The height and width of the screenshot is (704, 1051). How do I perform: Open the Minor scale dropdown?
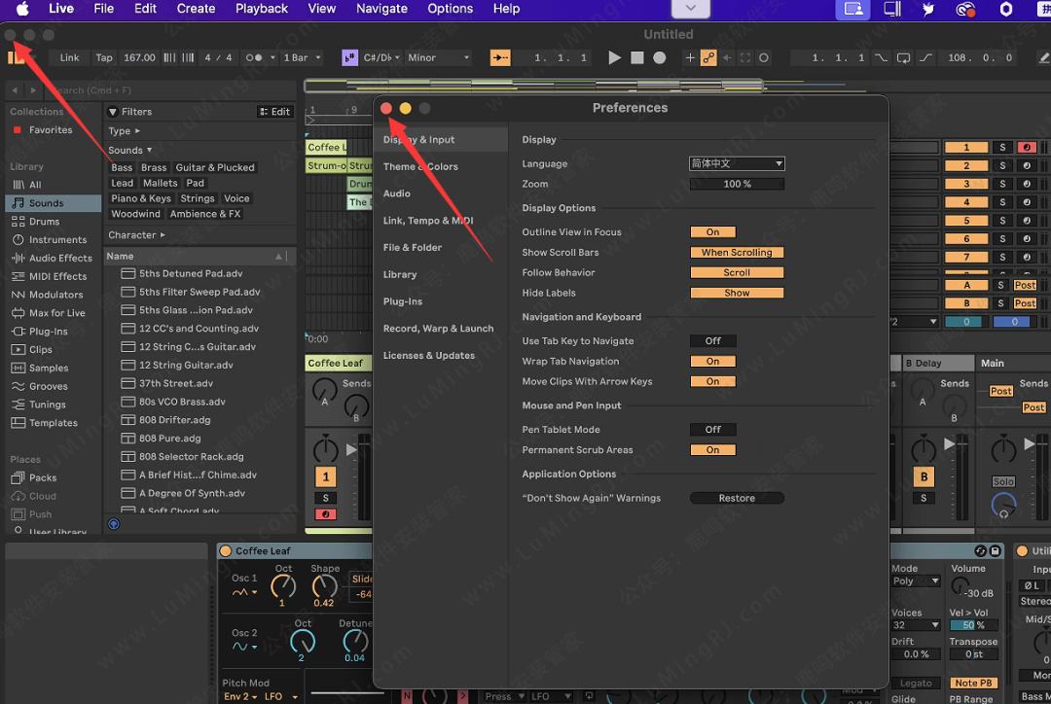tap(438, 58)
